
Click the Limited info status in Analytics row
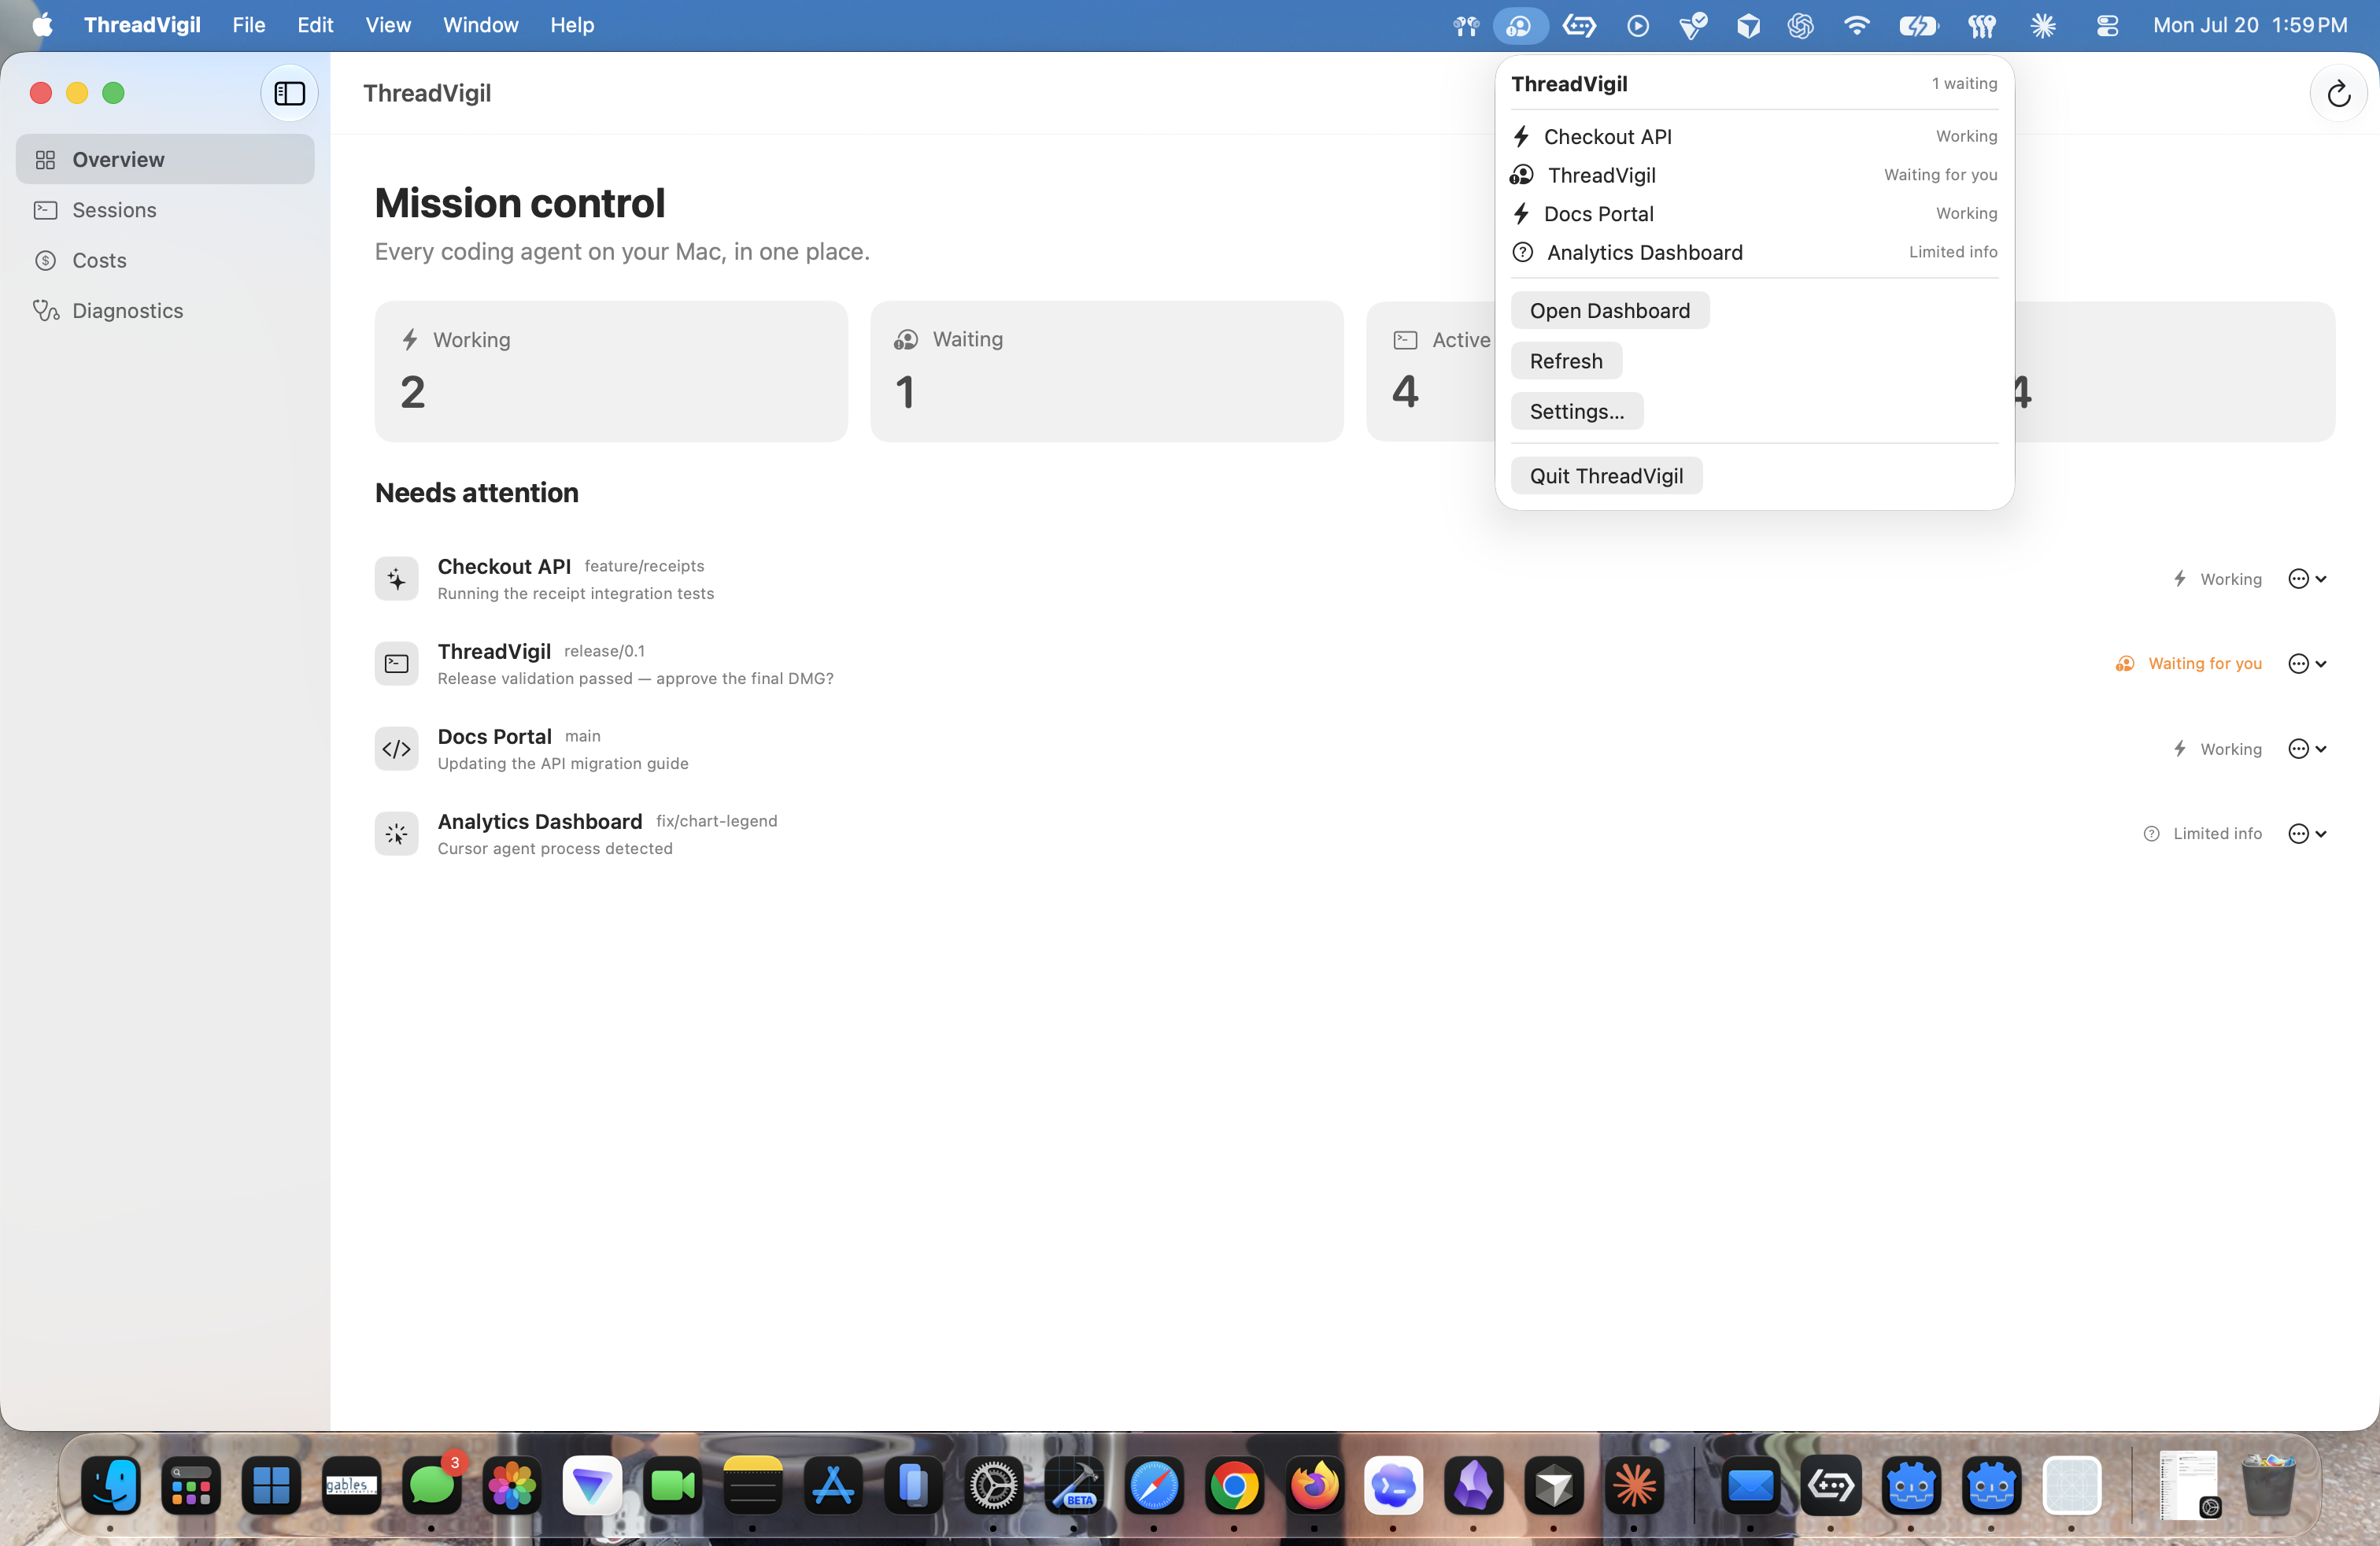click(x=2202, y=834)
